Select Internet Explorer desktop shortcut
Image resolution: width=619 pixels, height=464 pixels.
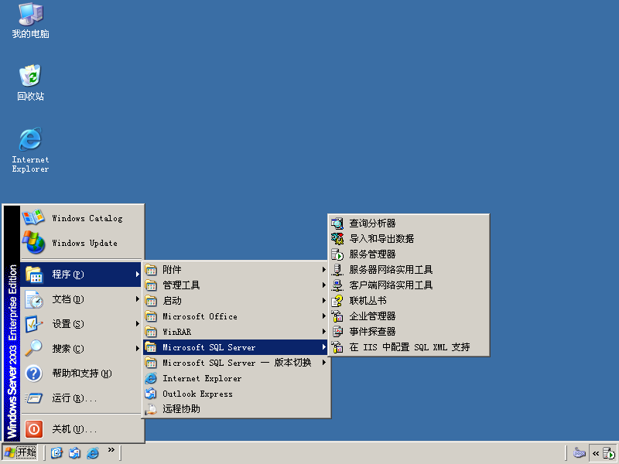[x=30, y=150]
